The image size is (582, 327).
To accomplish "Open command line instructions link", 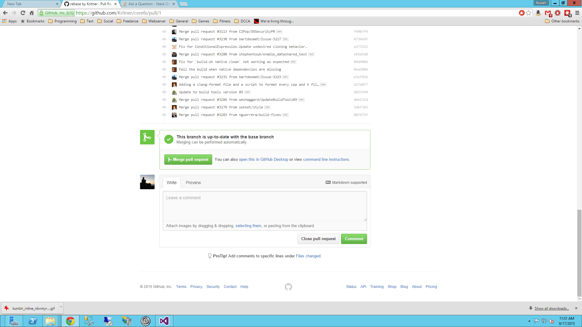I will 326,160.
